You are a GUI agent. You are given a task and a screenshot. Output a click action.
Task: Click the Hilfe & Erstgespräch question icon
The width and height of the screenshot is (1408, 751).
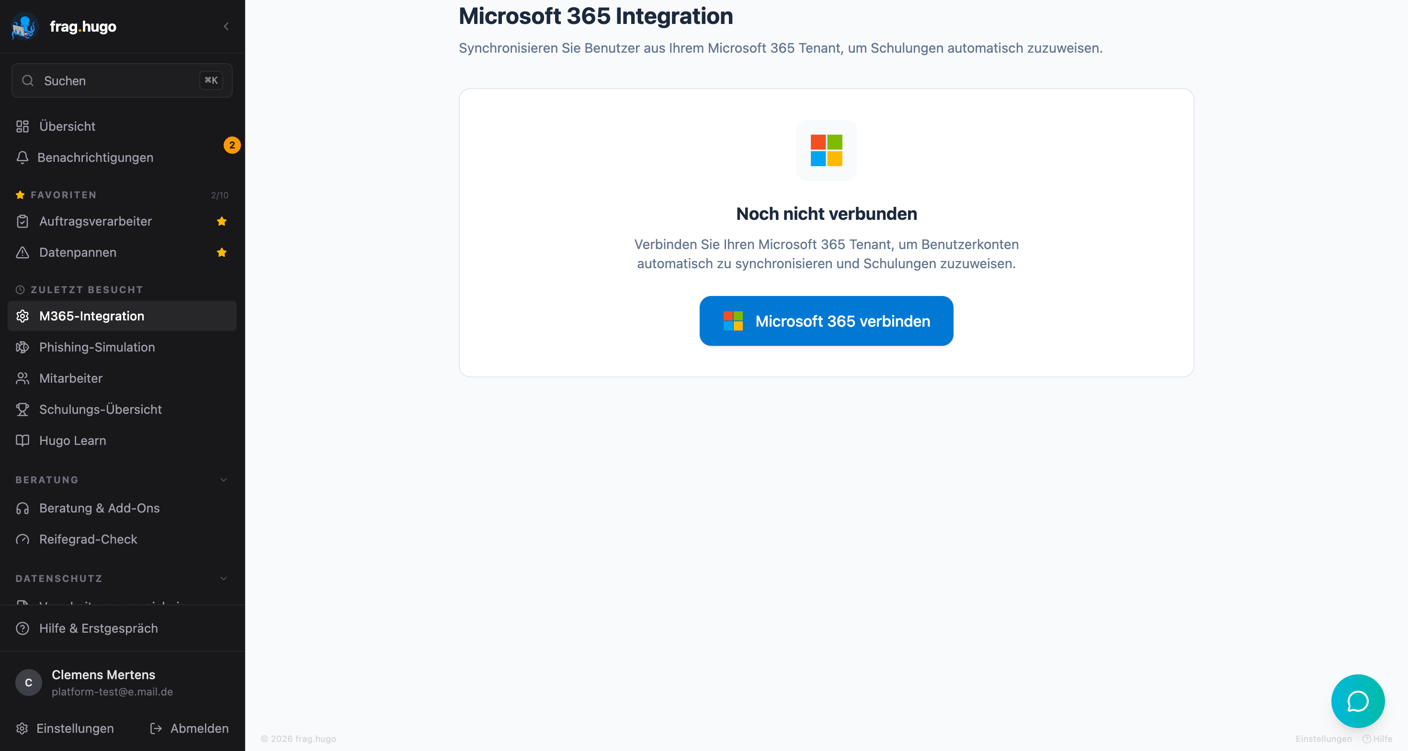point(23,628)
